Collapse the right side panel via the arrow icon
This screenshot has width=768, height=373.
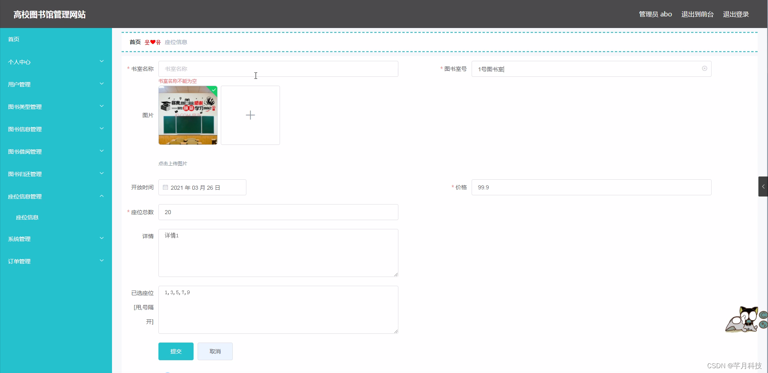pyautogui.click(x=763, y=186)
